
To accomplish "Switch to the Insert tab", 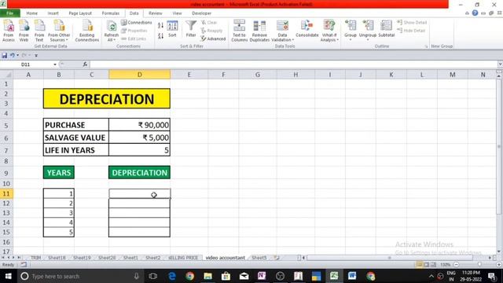I will pos(53,13).
